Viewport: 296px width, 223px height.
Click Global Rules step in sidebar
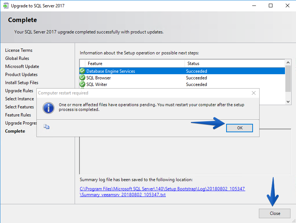coord(17,58)
